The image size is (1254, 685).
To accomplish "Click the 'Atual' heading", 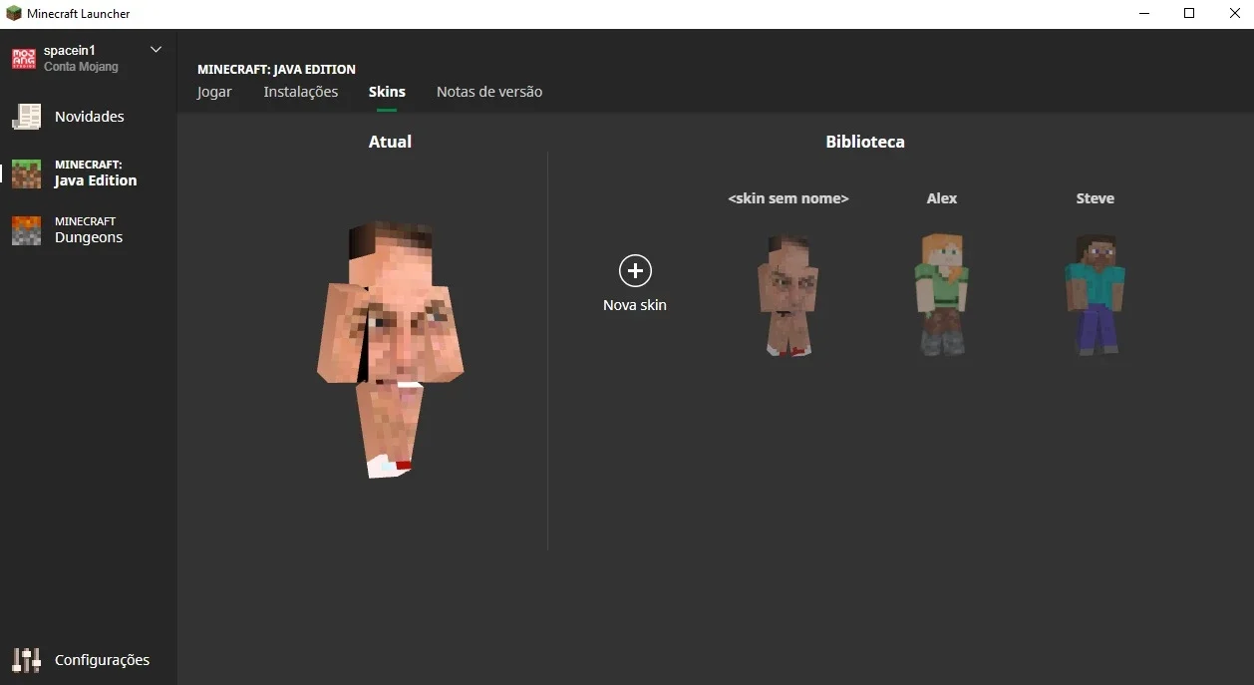I will (x=390, y=142).
